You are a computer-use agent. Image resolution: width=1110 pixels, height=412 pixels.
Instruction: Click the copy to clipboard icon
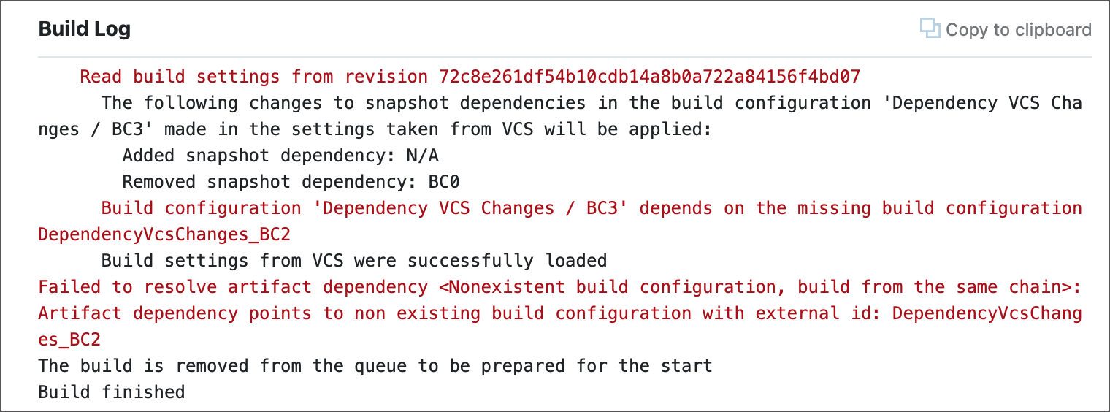929,28
